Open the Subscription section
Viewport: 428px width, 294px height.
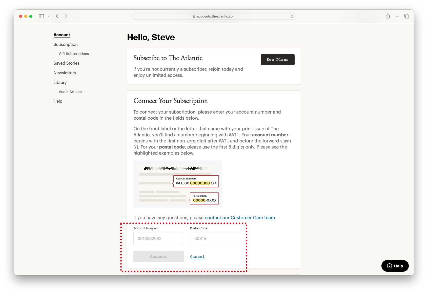point(66,44)
